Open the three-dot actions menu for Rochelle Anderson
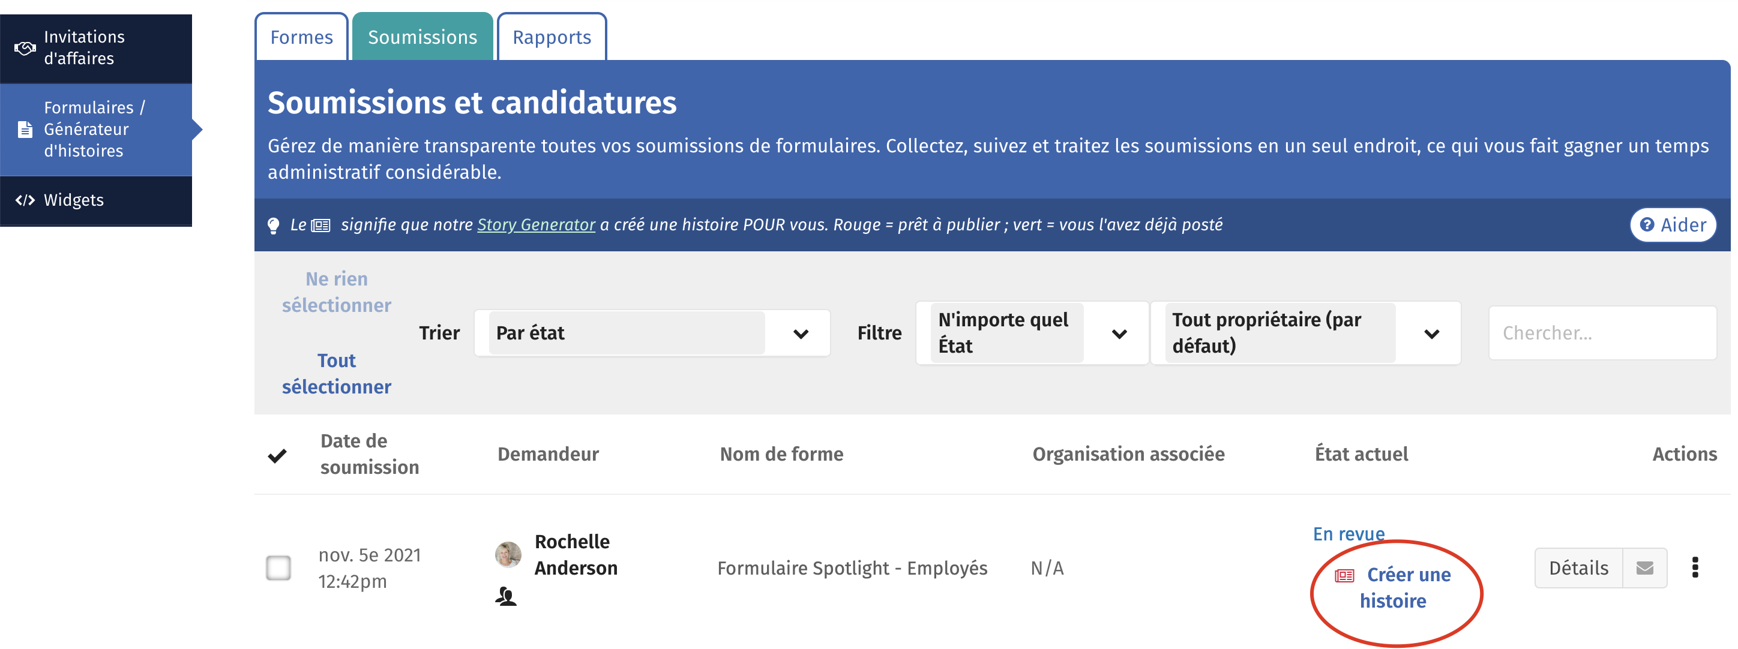 point(1695,567)
